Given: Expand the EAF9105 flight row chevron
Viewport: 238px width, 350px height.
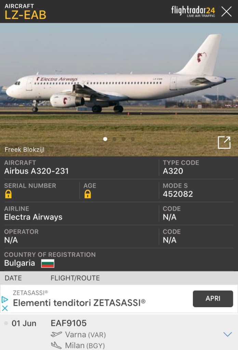Looking at the screenshot, I should (x=227, y=334).
